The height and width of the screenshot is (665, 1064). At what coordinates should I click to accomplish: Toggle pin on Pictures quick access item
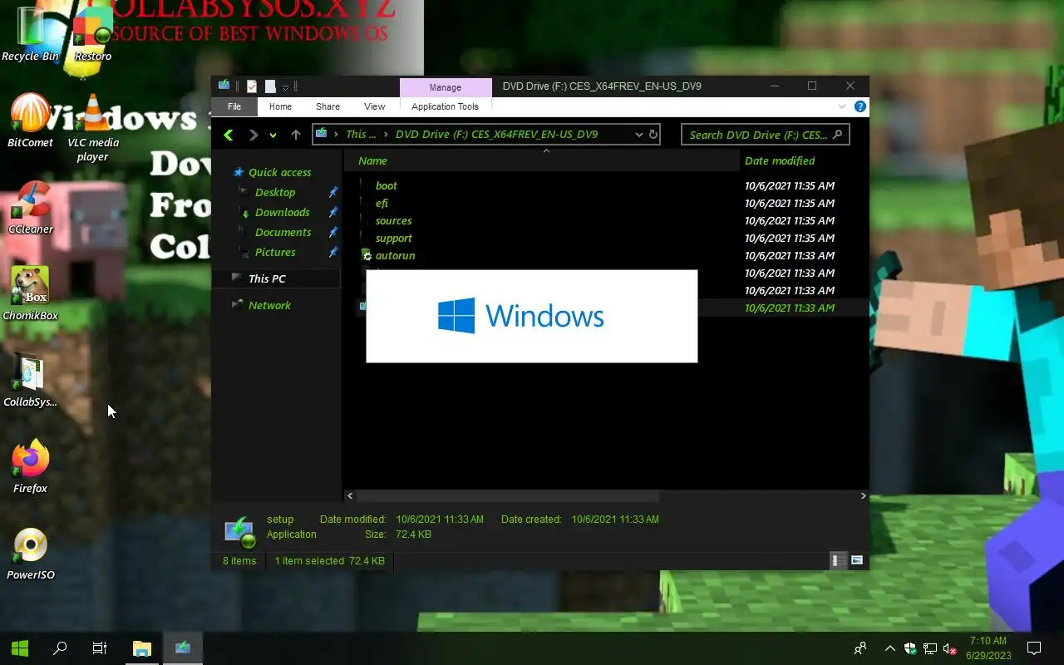pyautogui.click(x=333, y=252)
